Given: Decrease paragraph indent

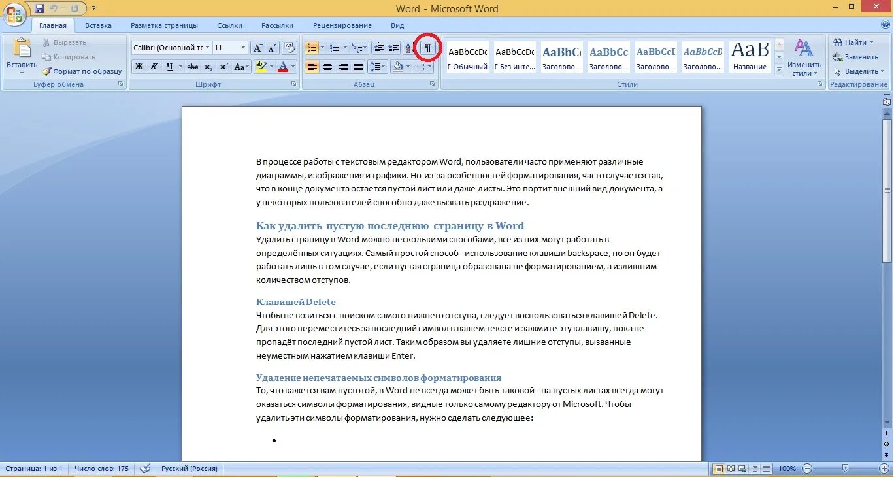Looking at the screenshot, I should (379, 48).
